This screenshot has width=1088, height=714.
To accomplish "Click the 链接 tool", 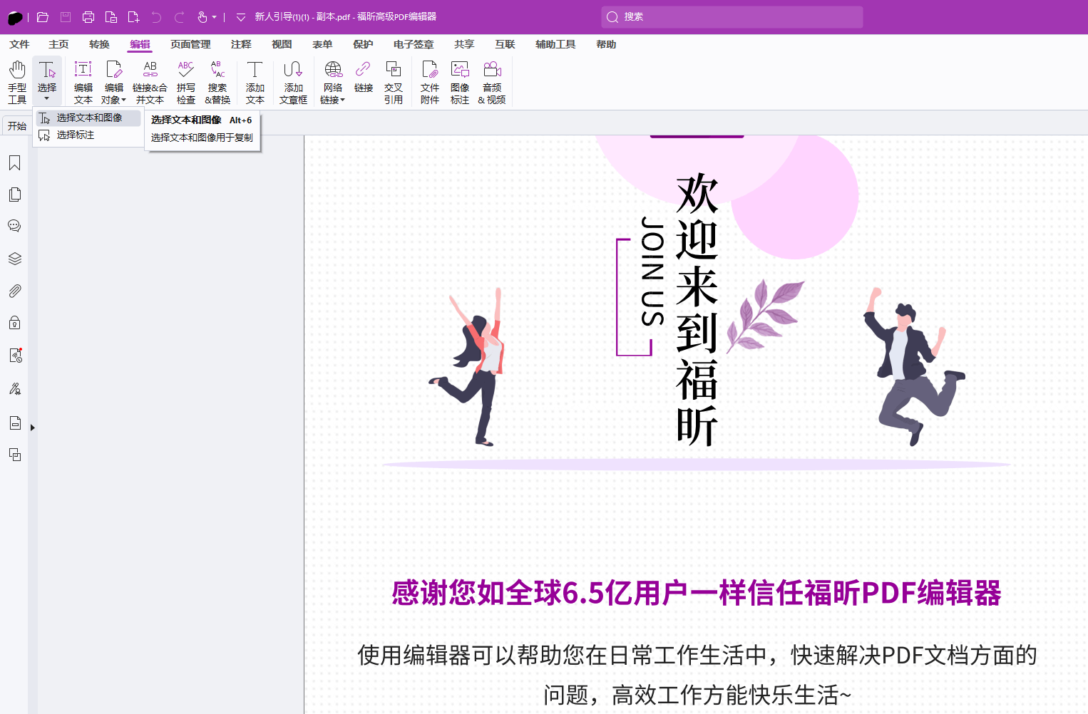I will coord(364,77).
